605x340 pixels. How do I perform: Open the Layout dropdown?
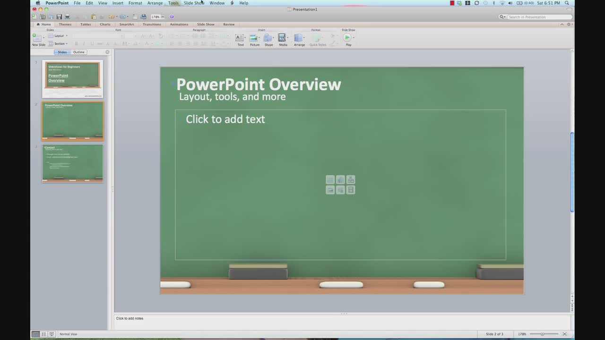58,36
